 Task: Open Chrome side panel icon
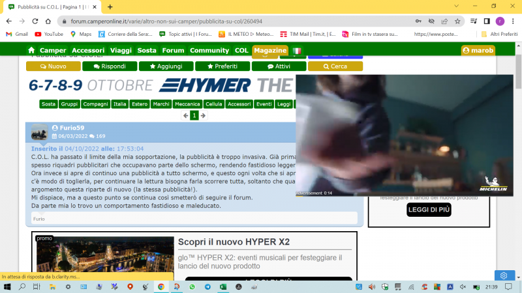pos(487,21)
